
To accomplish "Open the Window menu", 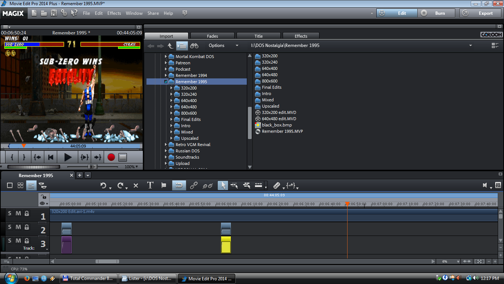I will point(134,13).
